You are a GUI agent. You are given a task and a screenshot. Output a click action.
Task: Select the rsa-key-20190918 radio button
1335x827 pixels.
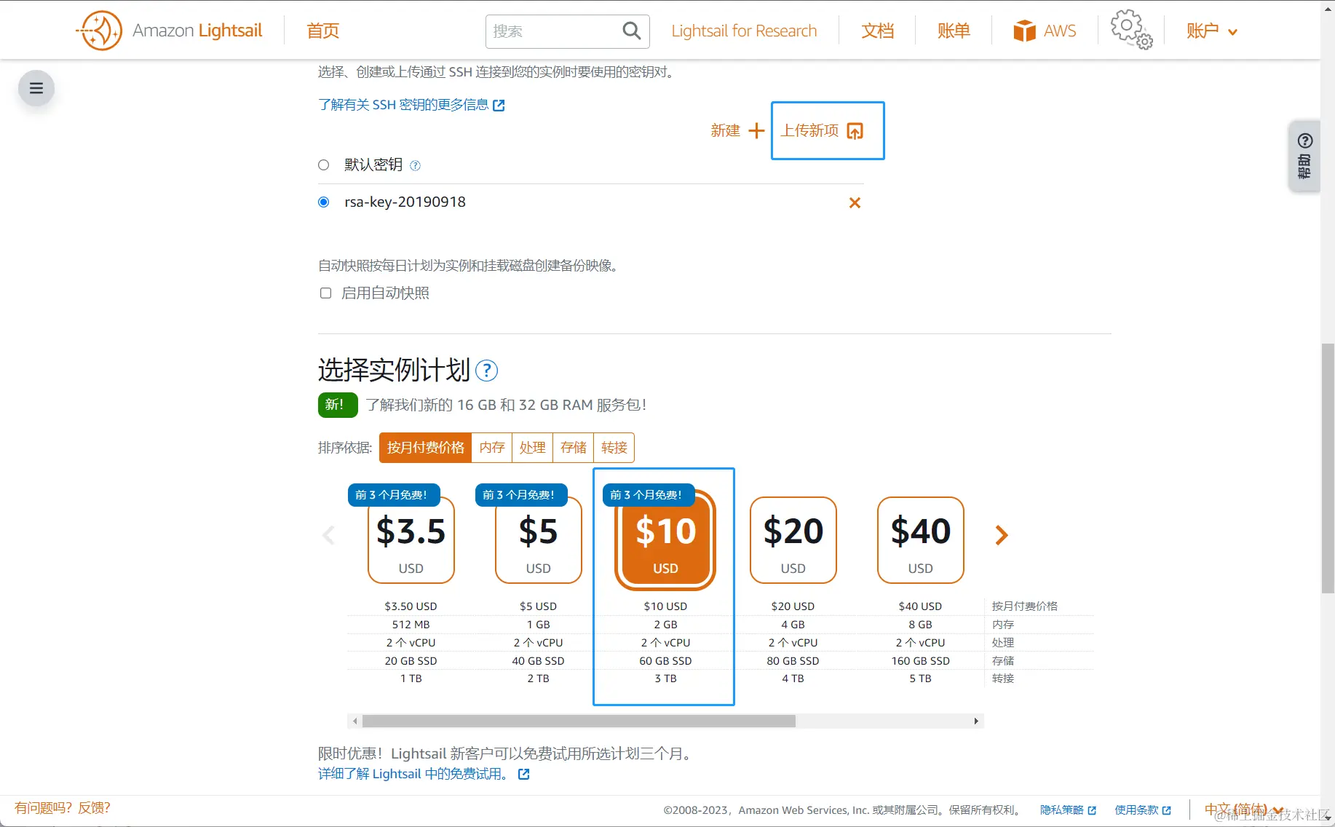pos(324,202)
